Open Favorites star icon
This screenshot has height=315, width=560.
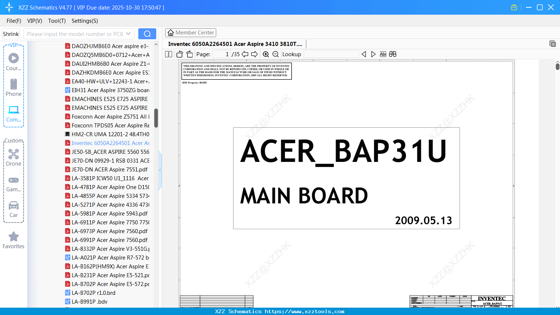[14, 236]
